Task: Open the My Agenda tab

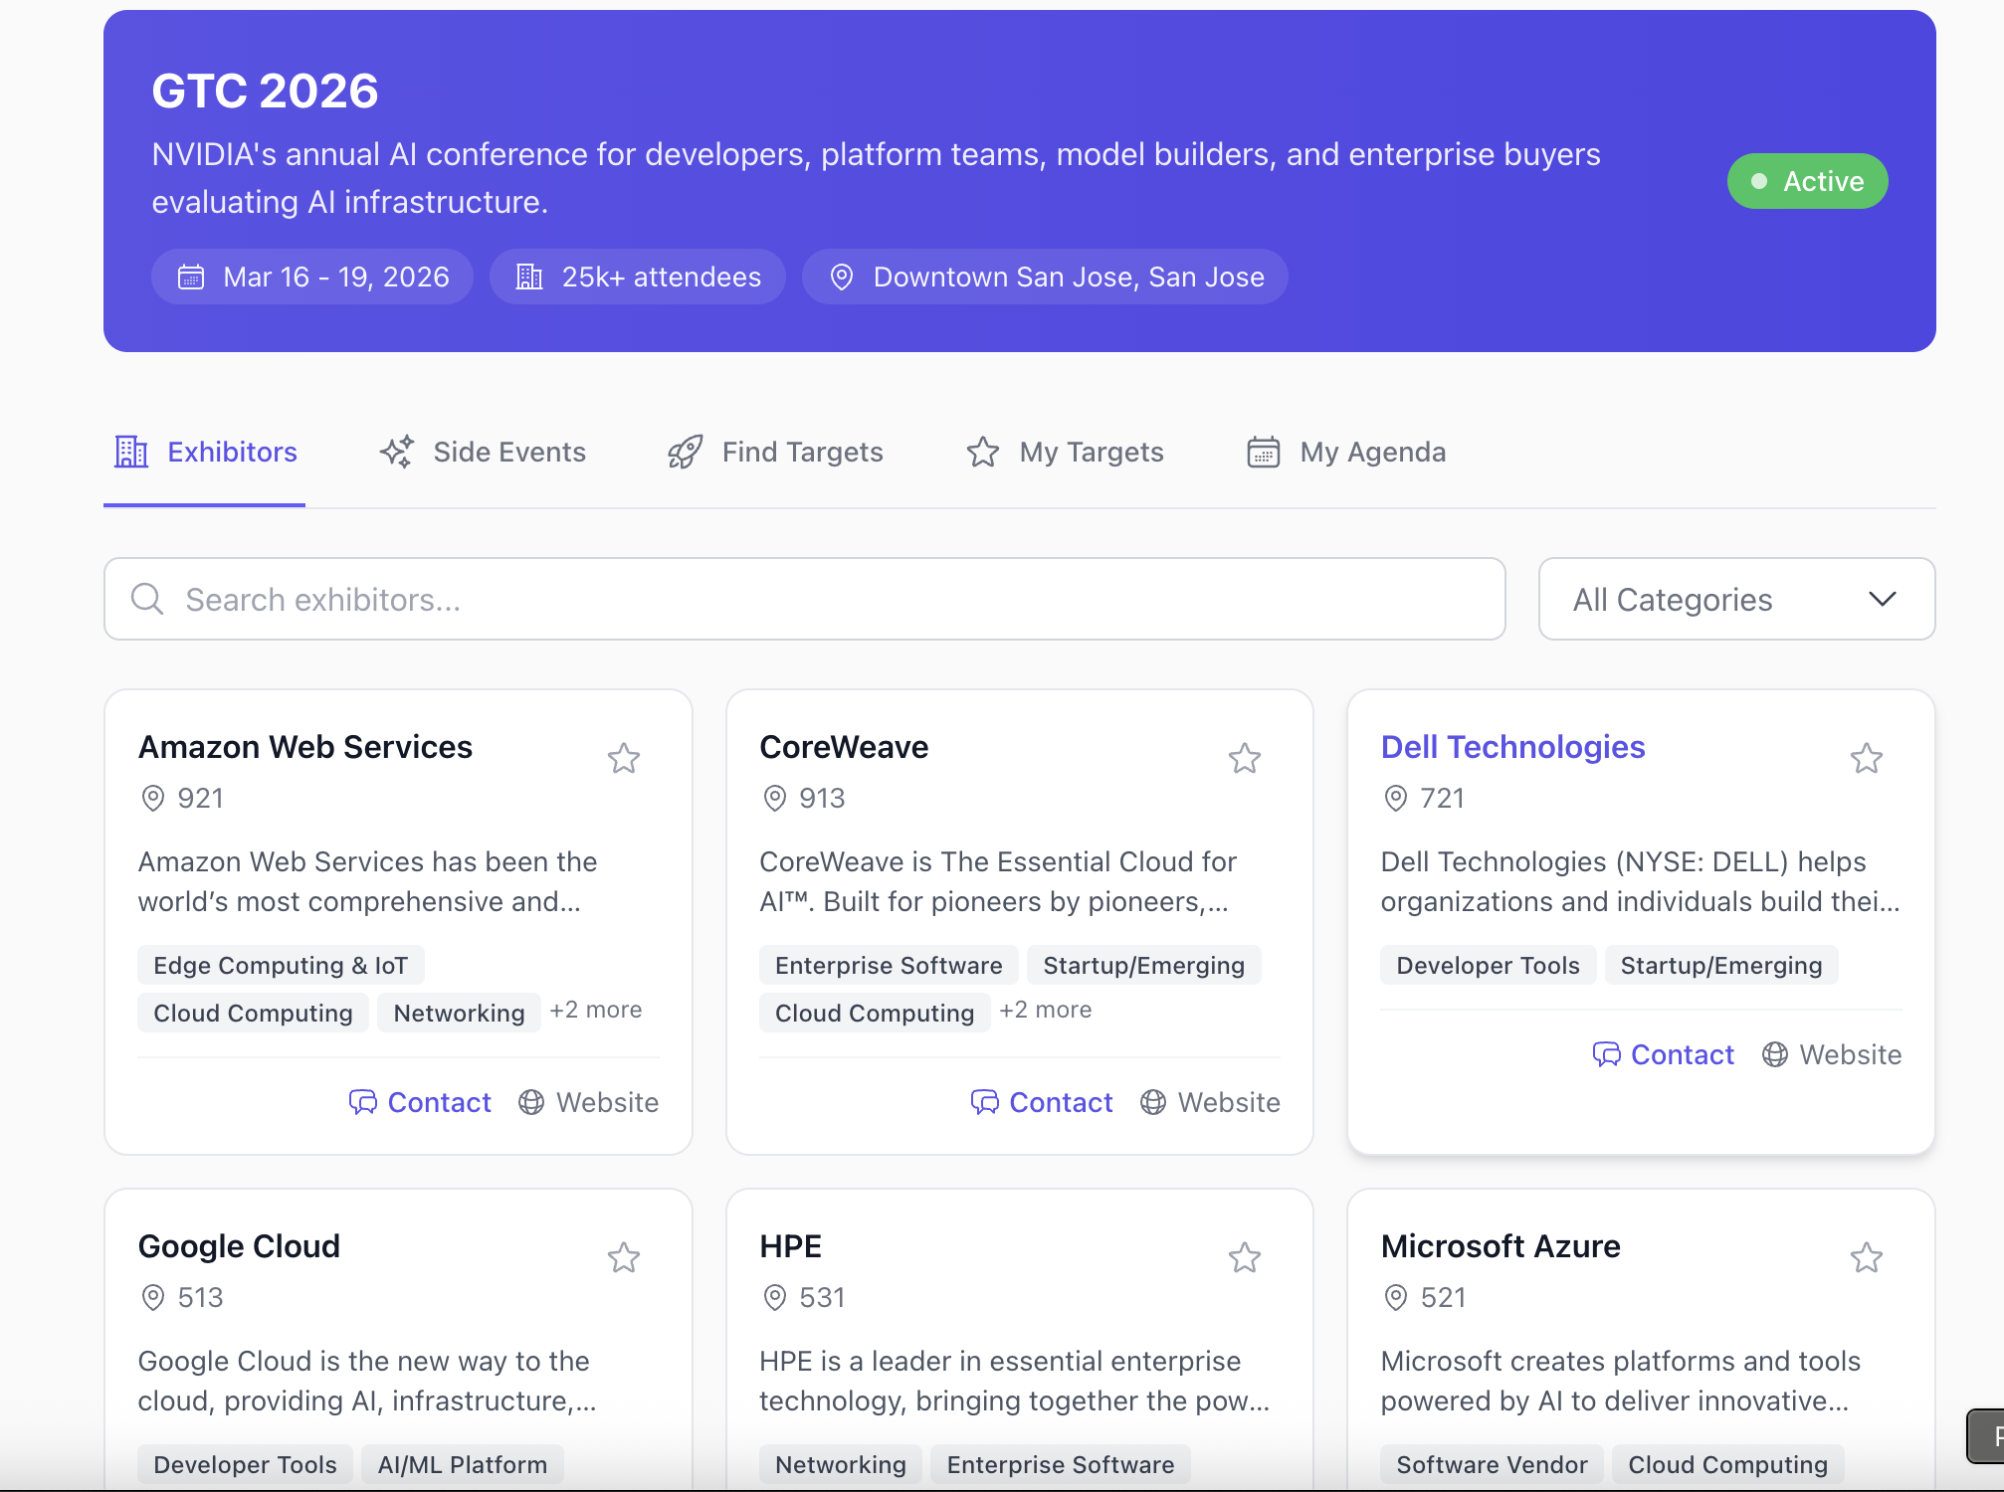Action: [1346, 453]
